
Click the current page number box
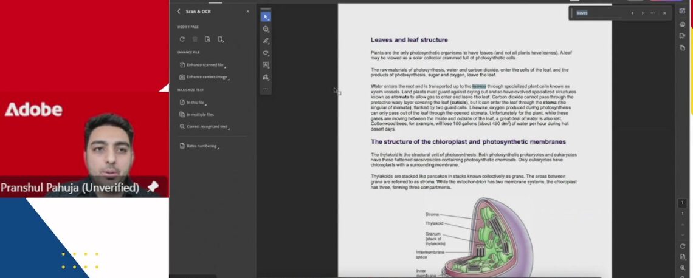pos(683,203)
